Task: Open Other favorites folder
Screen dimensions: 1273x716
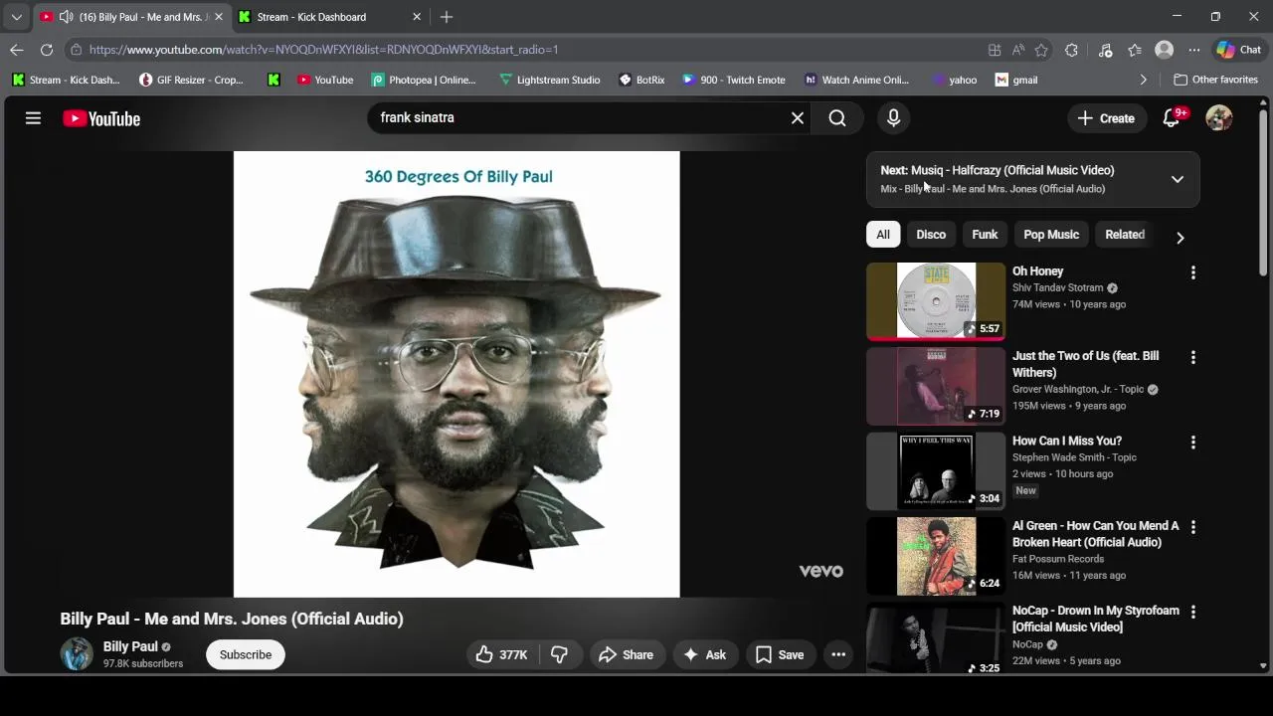Action: click(x=1215, y=80)
